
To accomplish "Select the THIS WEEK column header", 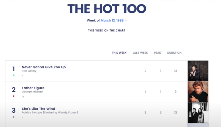I will click(119, 53).
